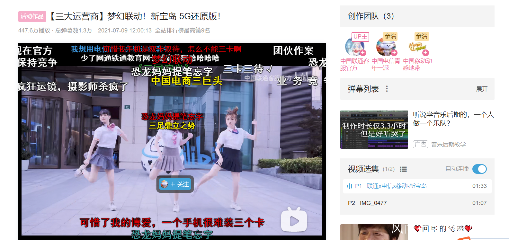Image resolution: width=509 pixels, height=240 pixels.
Task: Open danmaku list options menu
Action: coord(387,89)
